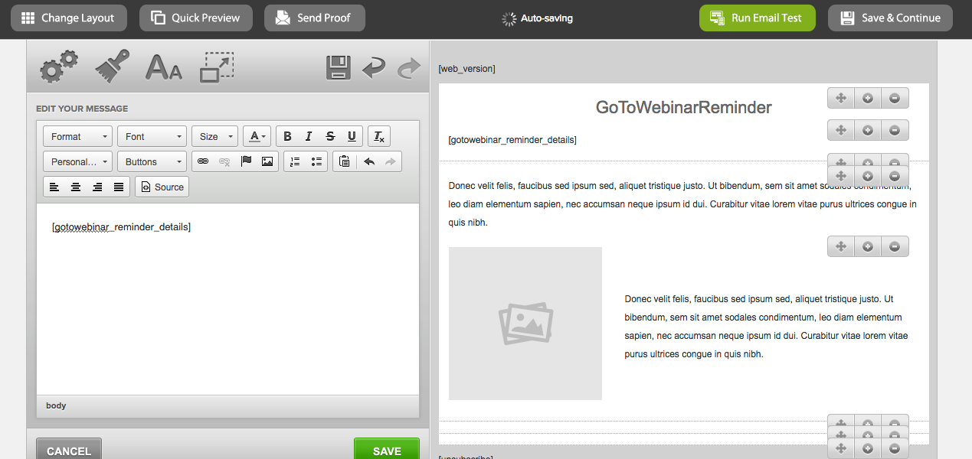Click the small editor undo arrow
This screenshot has width=972, height=459.
tap(369, 161)
